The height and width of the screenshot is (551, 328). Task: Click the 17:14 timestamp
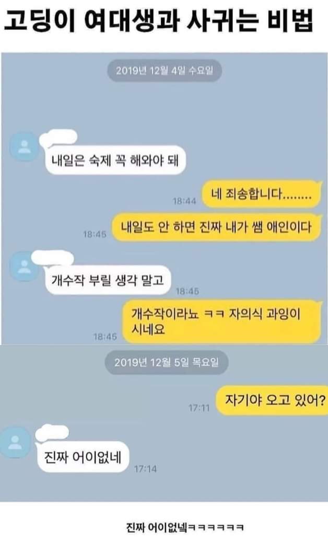click(145, 469)
